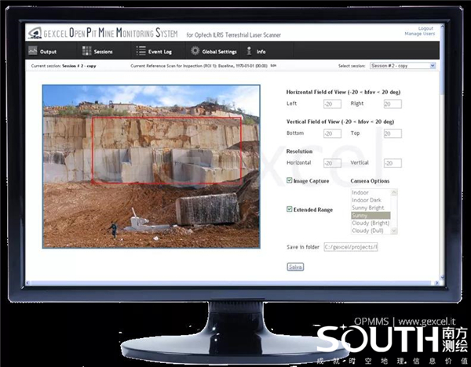This screenshot has height=367, width=471.
Task: Click the gexcel logo icon
Action: pos(33,34)
